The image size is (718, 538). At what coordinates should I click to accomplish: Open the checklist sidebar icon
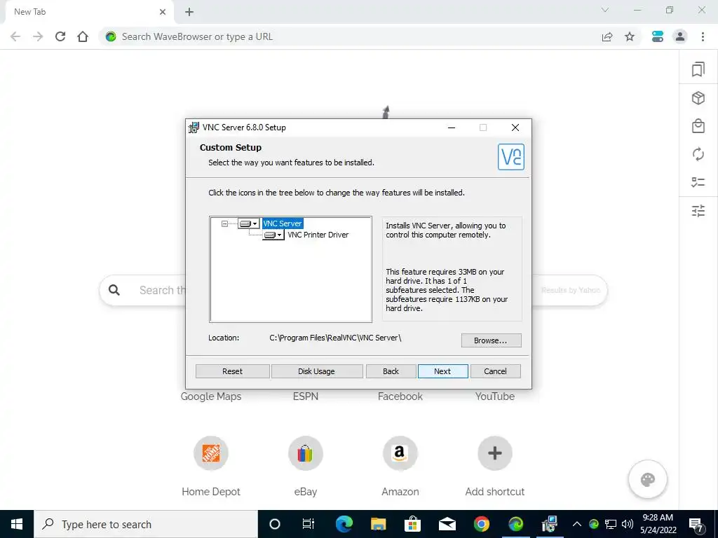(698, 182)
